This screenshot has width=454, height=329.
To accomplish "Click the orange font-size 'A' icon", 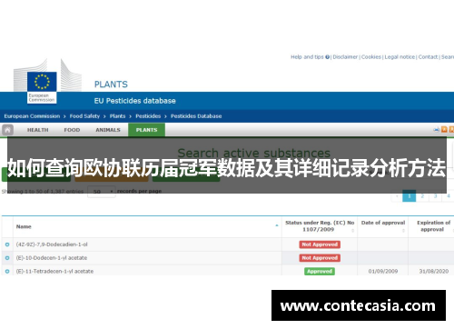I will point(444,130).
